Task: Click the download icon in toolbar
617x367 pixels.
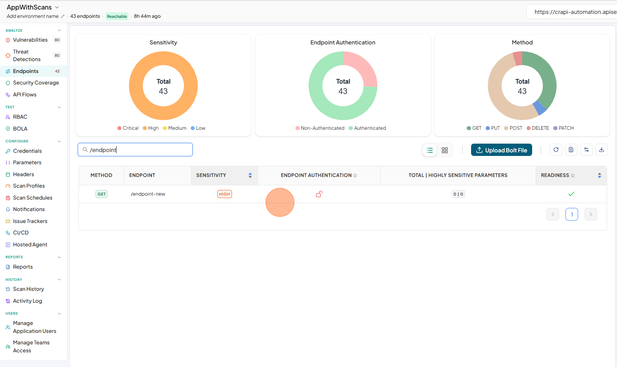Action: pos(602,150)
